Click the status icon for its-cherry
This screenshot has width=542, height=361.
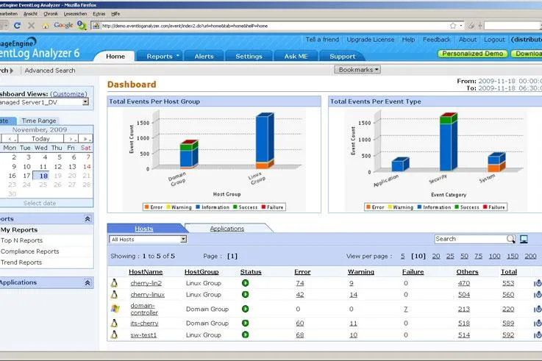pos(246,324)
